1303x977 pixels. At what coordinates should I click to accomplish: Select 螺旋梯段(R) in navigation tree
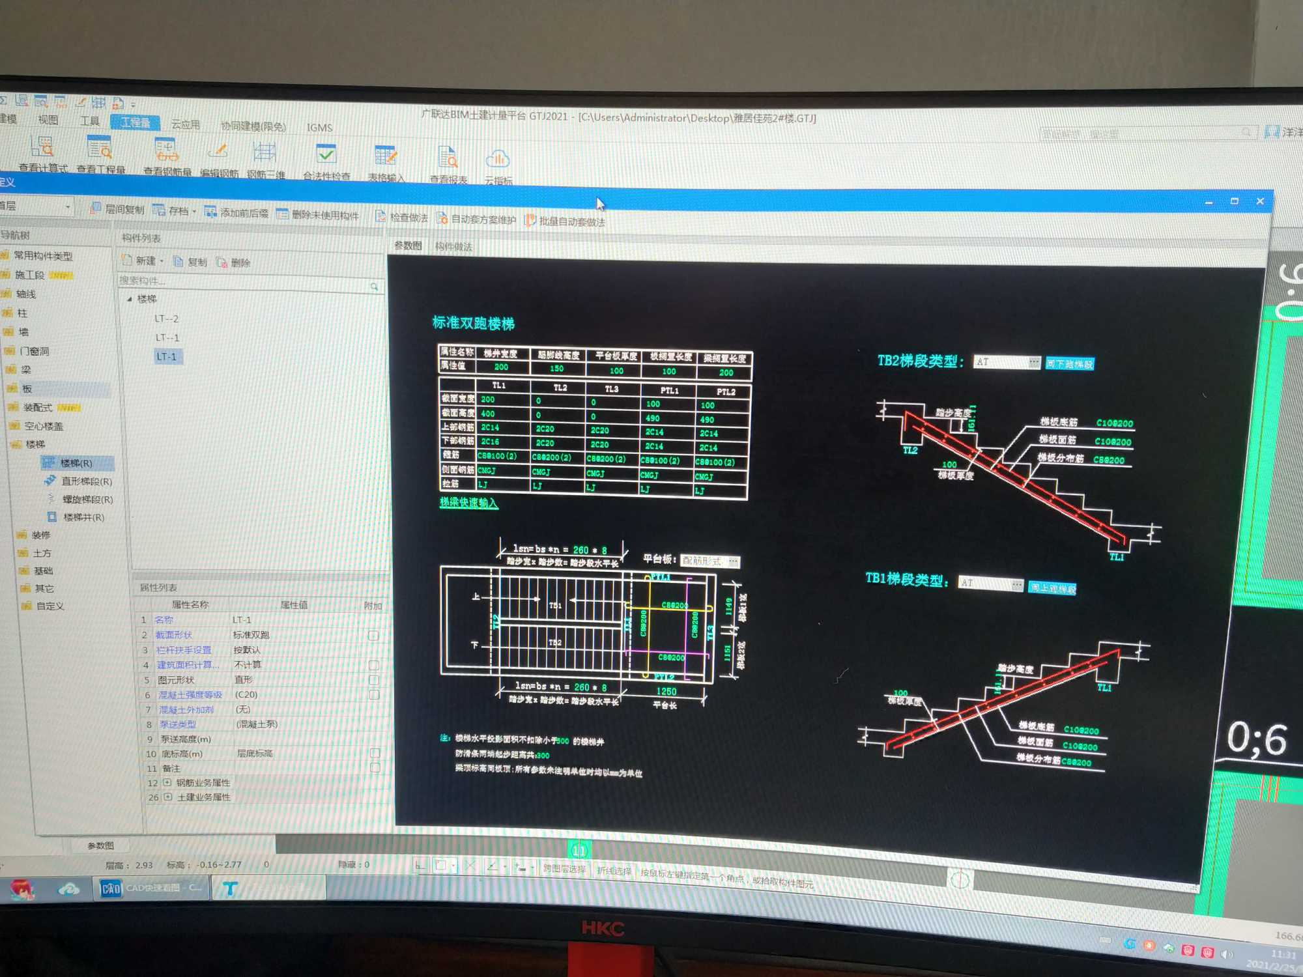(x=79, y=499)
